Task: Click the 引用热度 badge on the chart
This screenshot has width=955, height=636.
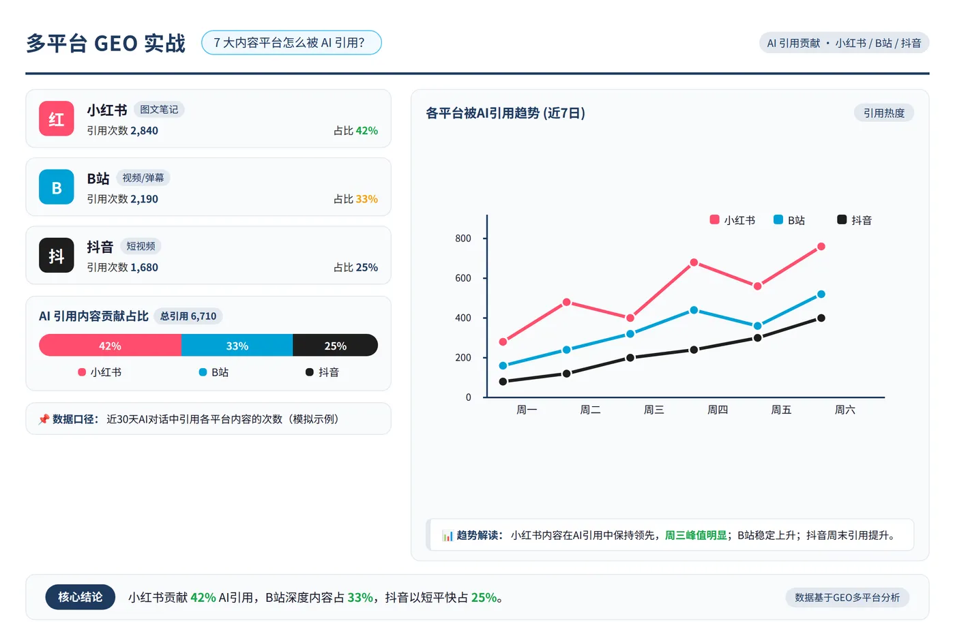Action: (884, 113)
